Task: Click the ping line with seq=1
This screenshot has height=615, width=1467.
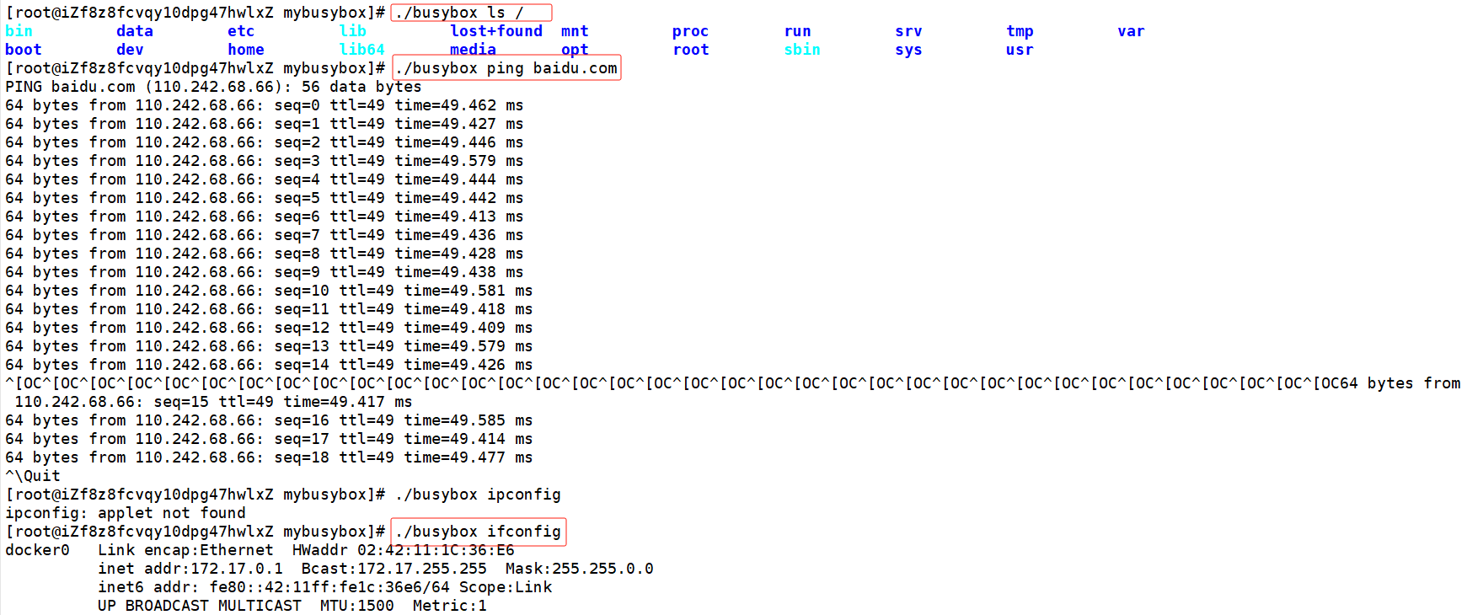Action: click(x=265, y=124)
